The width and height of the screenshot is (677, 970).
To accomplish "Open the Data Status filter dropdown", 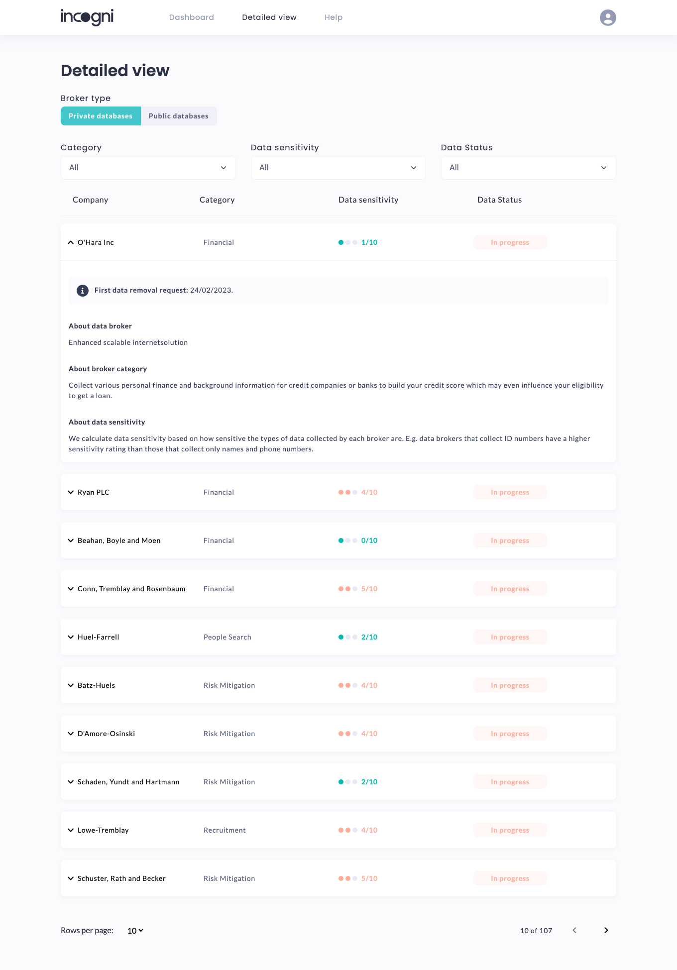I will tap(529, 168).
